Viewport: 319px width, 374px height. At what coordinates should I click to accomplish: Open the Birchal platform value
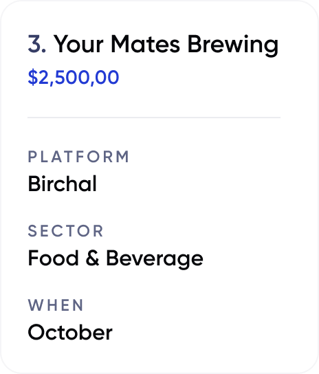coord(63,184)
